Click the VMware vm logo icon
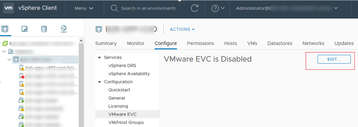 9,8
